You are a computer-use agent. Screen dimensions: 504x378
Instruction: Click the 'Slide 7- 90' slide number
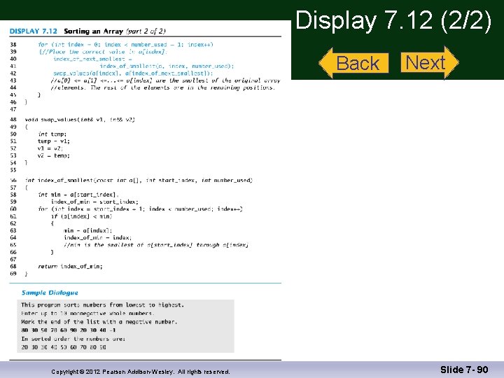point(464,370)
